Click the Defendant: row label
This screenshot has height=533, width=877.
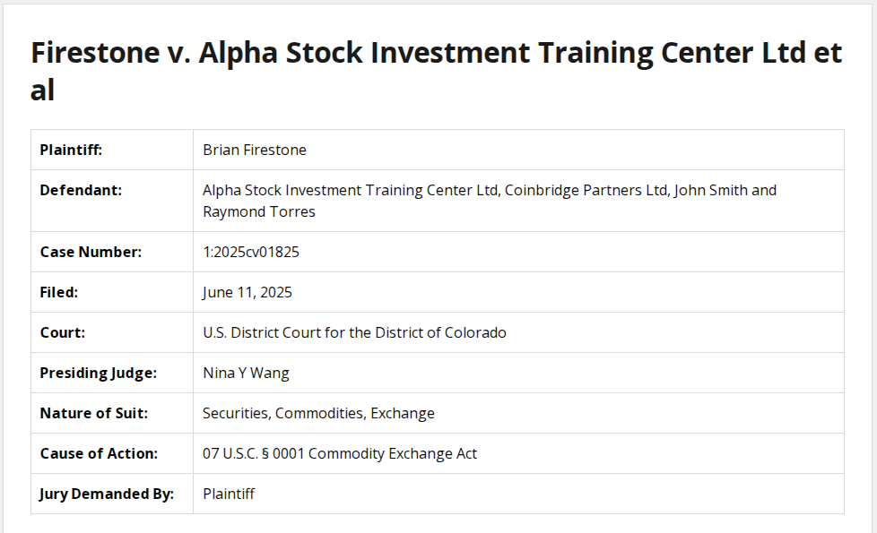pyautogui.click(x=81, y=190)
